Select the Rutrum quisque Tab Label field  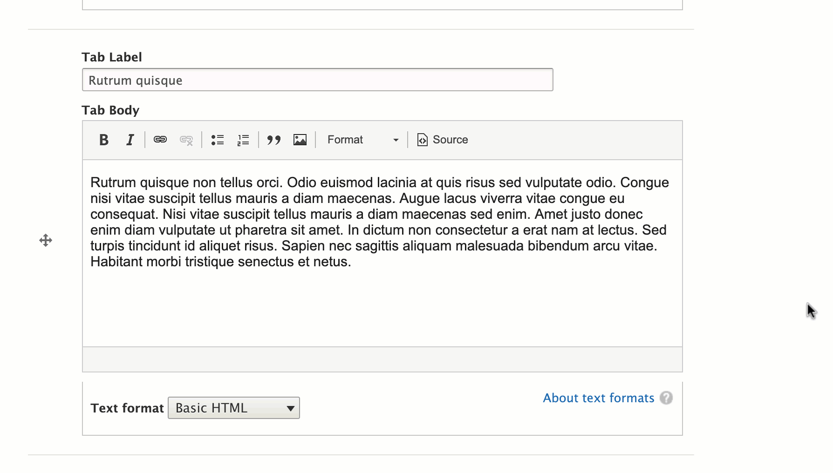(317, 80)
